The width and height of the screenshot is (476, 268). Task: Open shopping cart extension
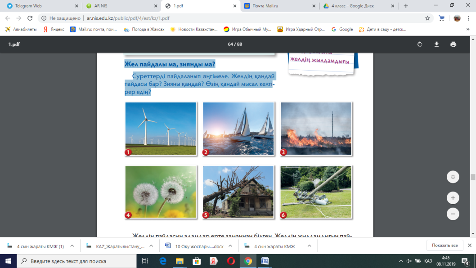(x=442, y=18)
